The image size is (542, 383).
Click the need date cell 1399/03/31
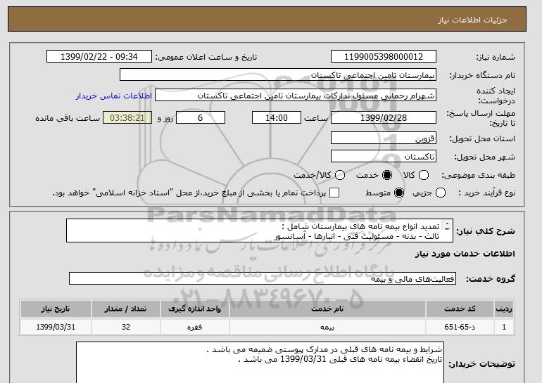pos(56,327)
